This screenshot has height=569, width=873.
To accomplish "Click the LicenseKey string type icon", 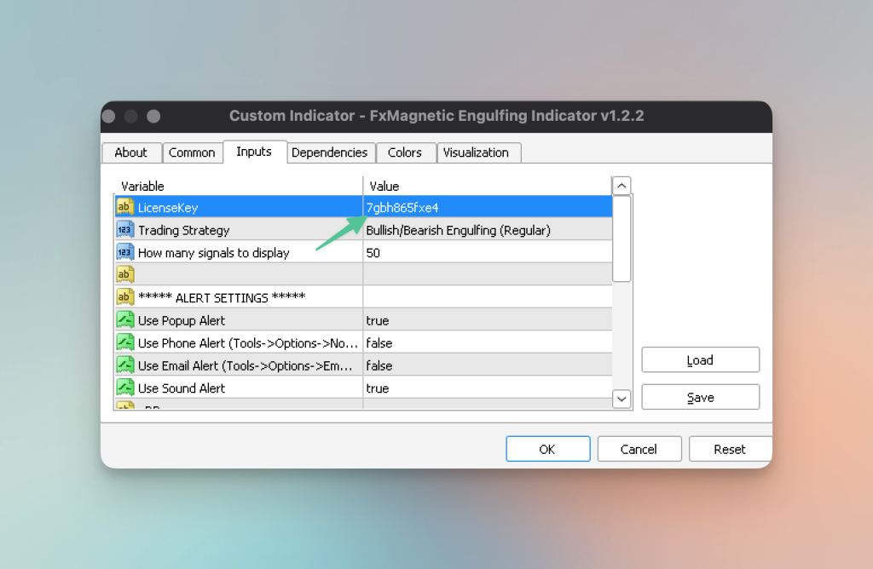I will (x=125, y=207).
